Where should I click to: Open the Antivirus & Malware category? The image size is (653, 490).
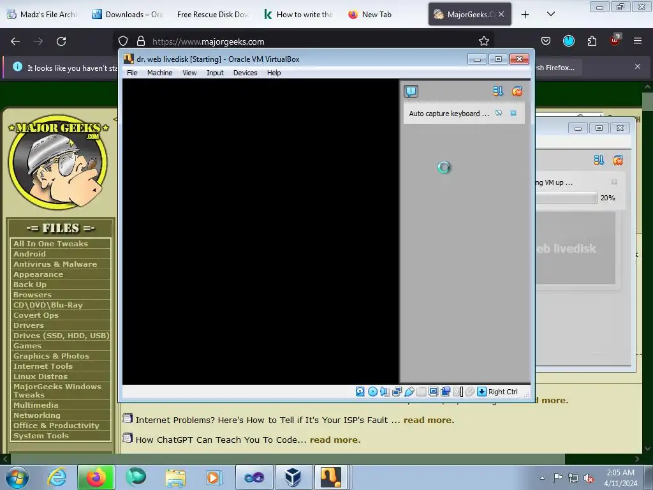[55, 264]
